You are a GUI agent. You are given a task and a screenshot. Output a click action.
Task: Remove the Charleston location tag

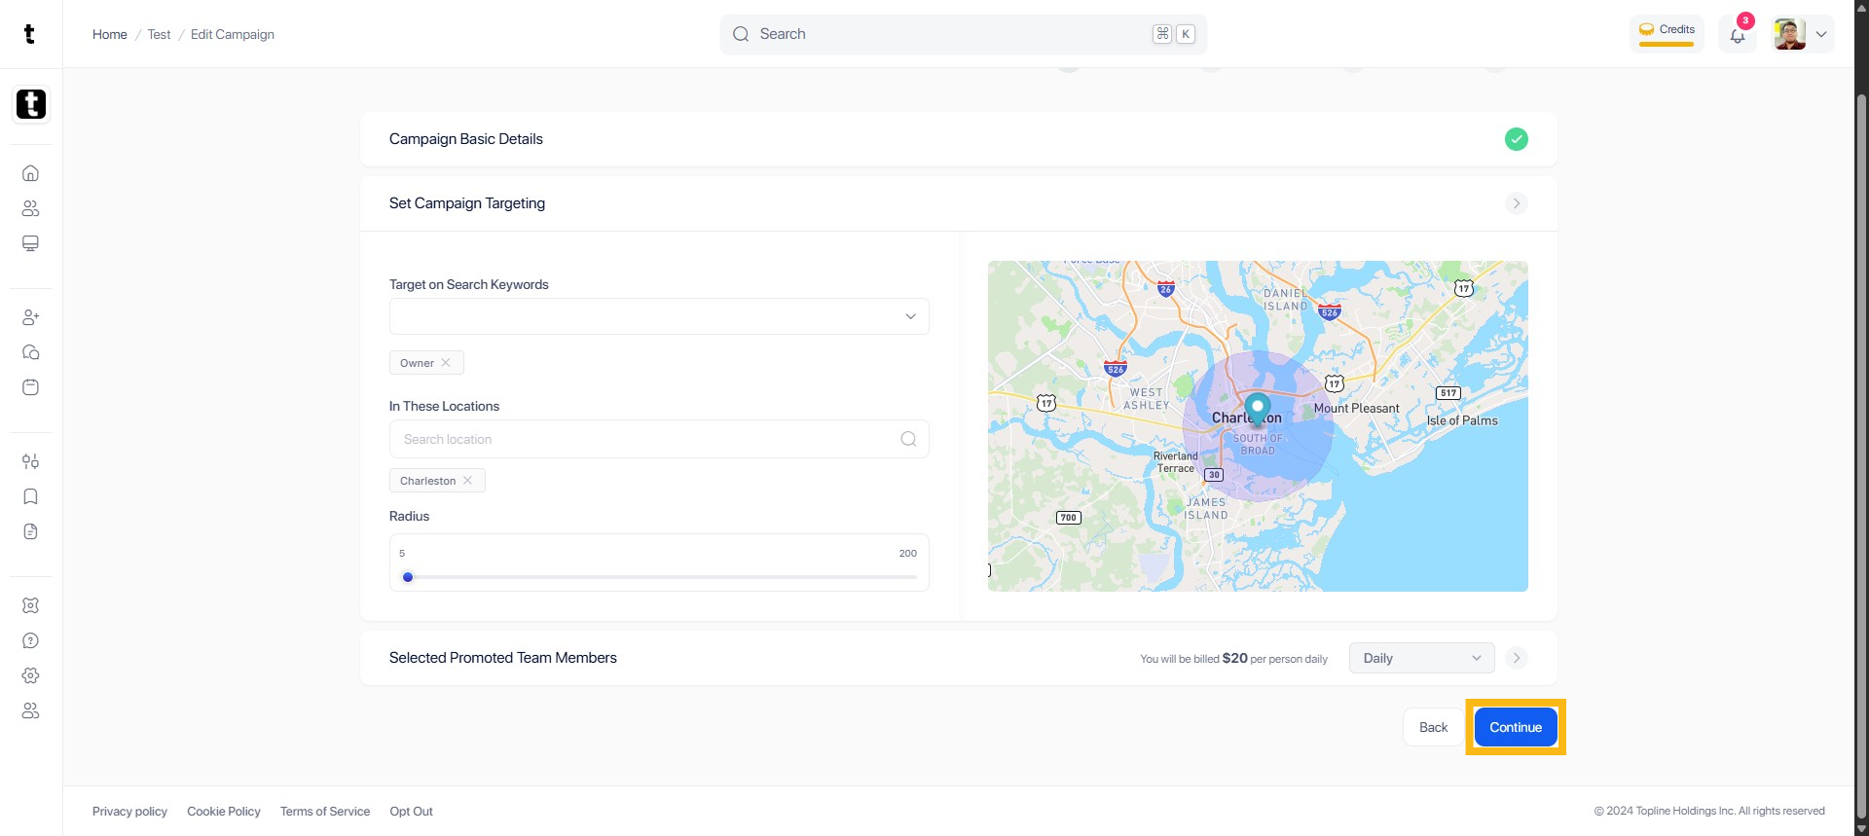click(x=467, y=481)
